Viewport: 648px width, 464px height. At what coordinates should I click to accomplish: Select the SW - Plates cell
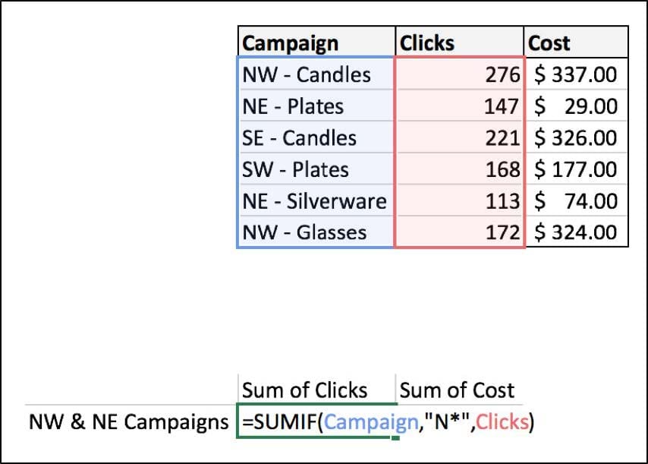(316, 169)
